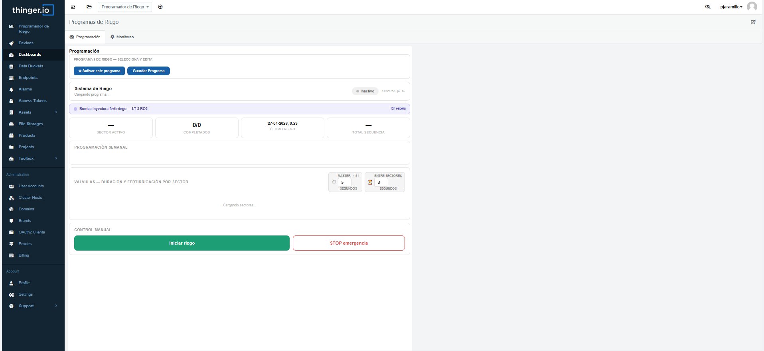Click the add dashboard plus icon
The height and width of the screenshot is (351, 764).
click(x=160, y=7)
